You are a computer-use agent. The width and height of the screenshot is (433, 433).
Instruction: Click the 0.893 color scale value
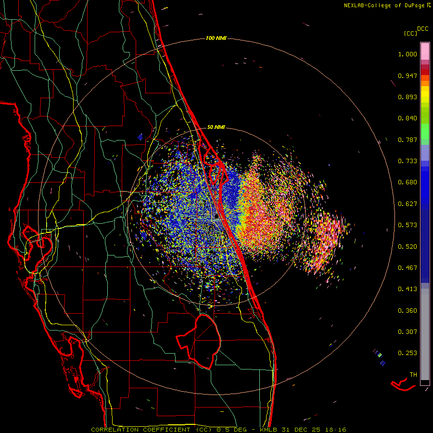coord(408,97)
